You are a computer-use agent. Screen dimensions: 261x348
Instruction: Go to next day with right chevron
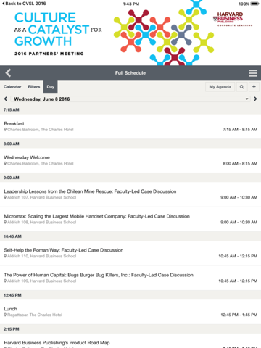[255, 99]
